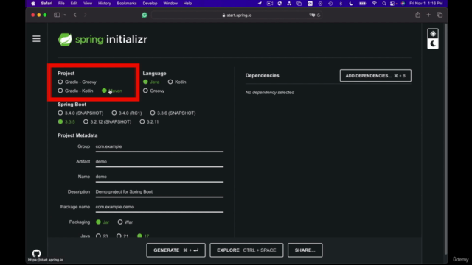Show tab overview icon

coord(440,15)
